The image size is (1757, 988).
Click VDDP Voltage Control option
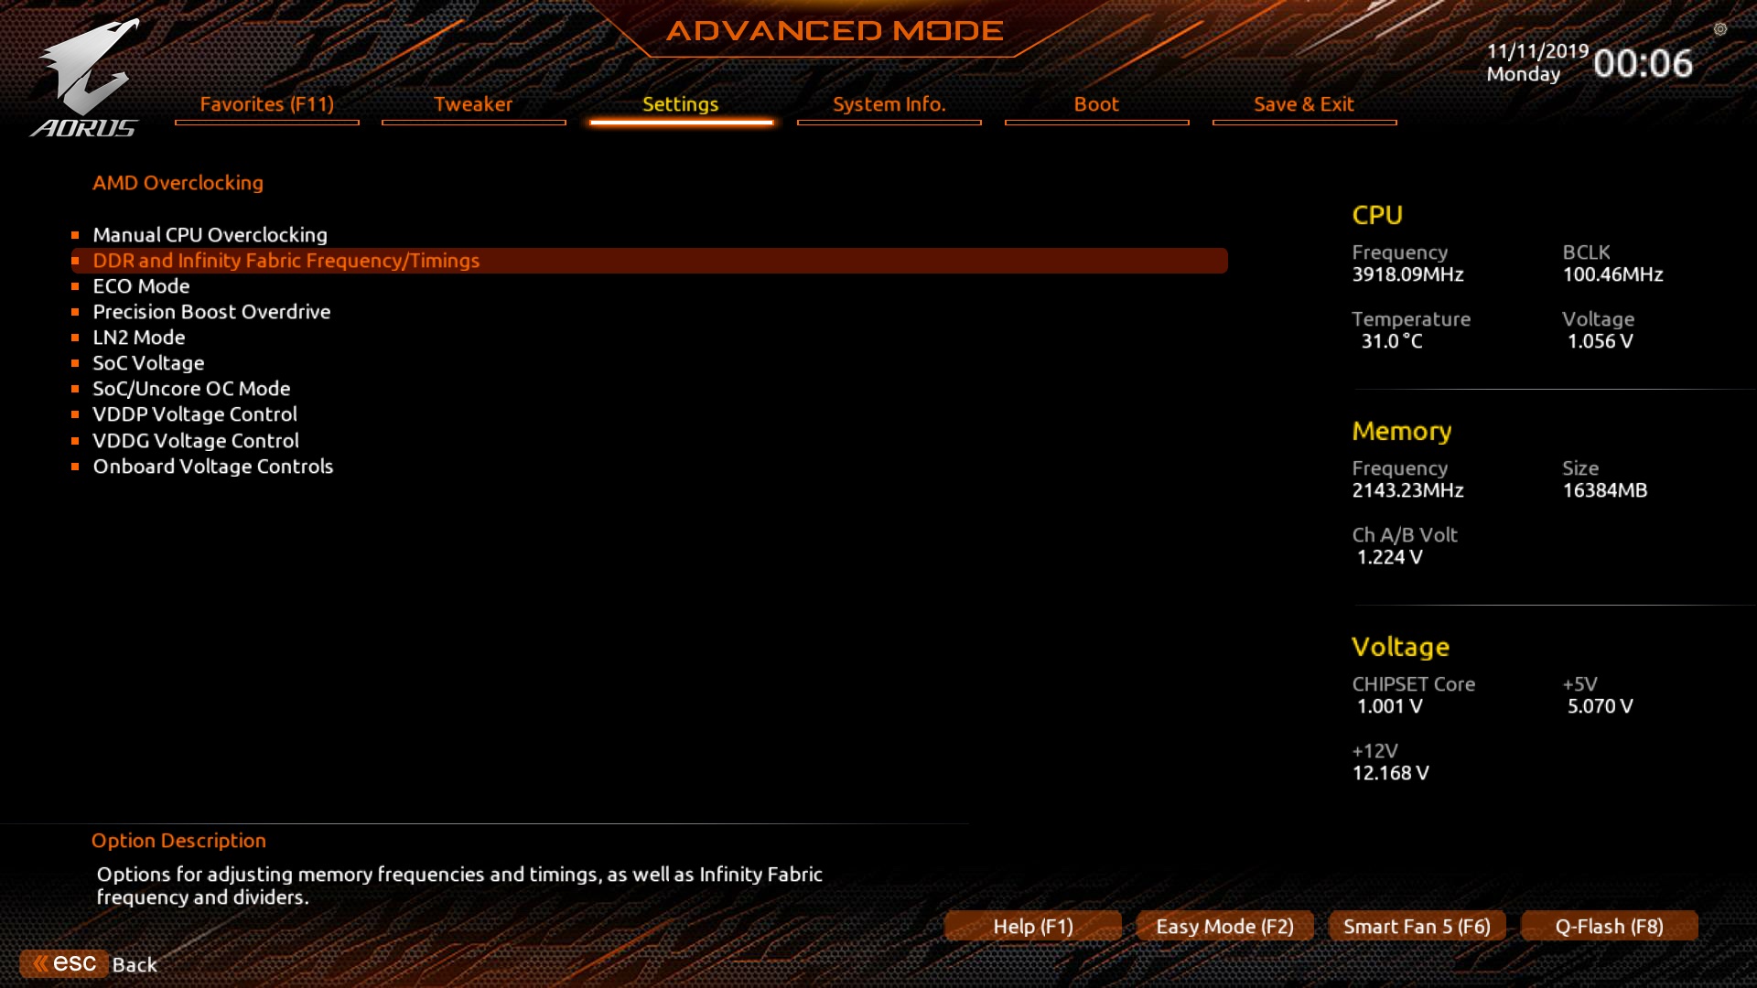(196, 413)
